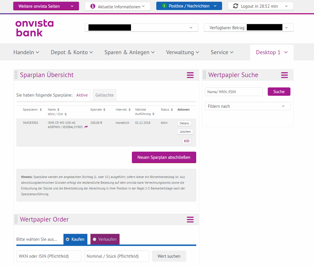314x266 pixels.
Task: Open the Postbox / Nachrichten menu
Action: tap(189, 6)
